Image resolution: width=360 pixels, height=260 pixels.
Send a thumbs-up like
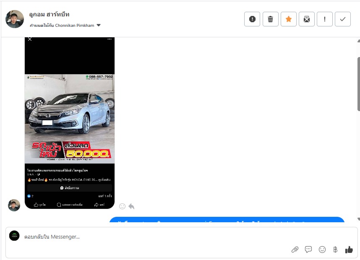coord(349,250)
